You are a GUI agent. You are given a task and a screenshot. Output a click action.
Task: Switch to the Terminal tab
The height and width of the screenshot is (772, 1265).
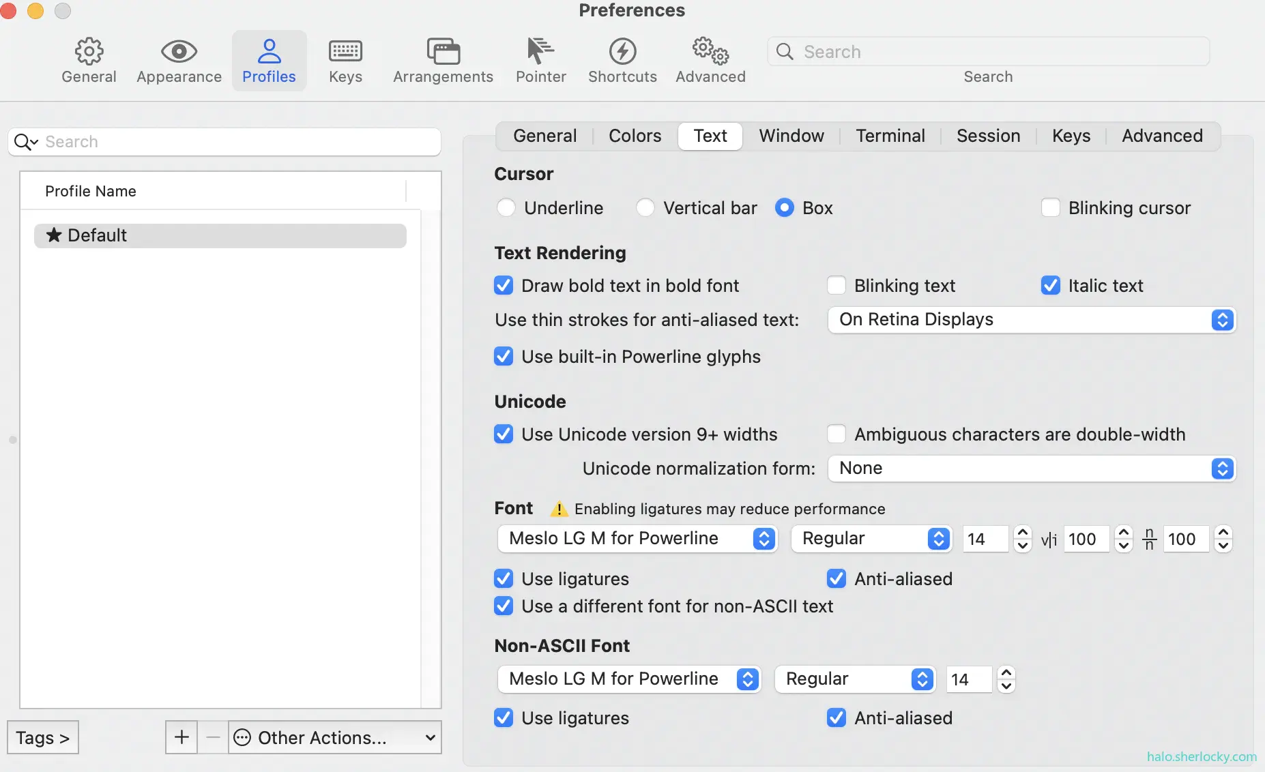point(890,136)
